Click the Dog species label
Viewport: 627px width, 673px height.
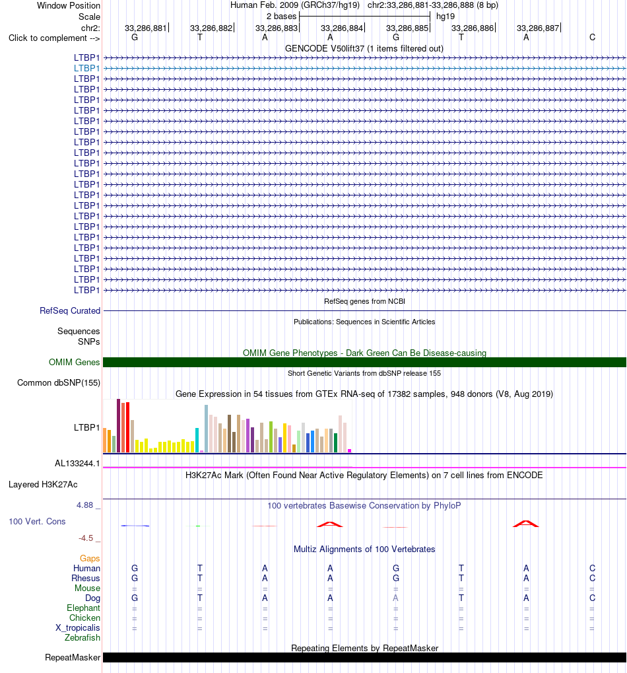tap(92, 598)
